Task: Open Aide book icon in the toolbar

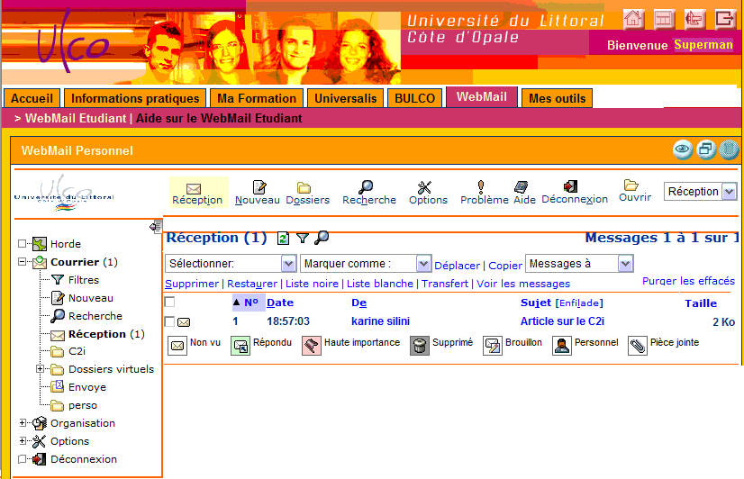Action: (x=521, y=187)
